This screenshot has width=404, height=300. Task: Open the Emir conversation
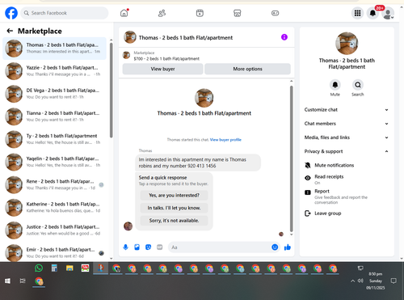pyautogui.click(x=54, y=253)
